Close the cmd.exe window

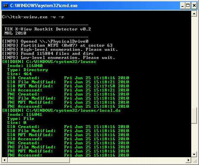point(194,6)
